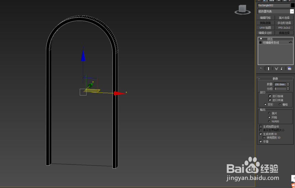The image size is (295, 188).
Task: Click the object color swatch beside Rectangle002
Action: coord(293,5)
